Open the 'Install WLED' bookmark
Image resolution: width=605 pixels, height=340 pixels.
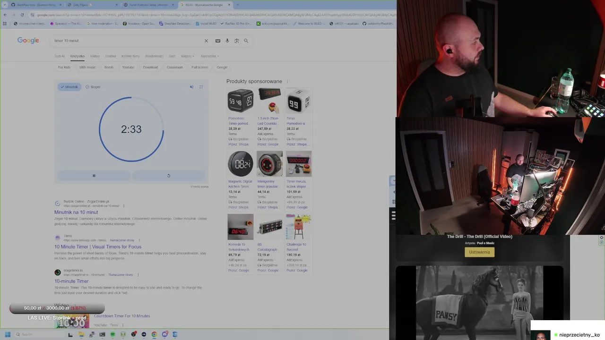(x=206, y=24)
